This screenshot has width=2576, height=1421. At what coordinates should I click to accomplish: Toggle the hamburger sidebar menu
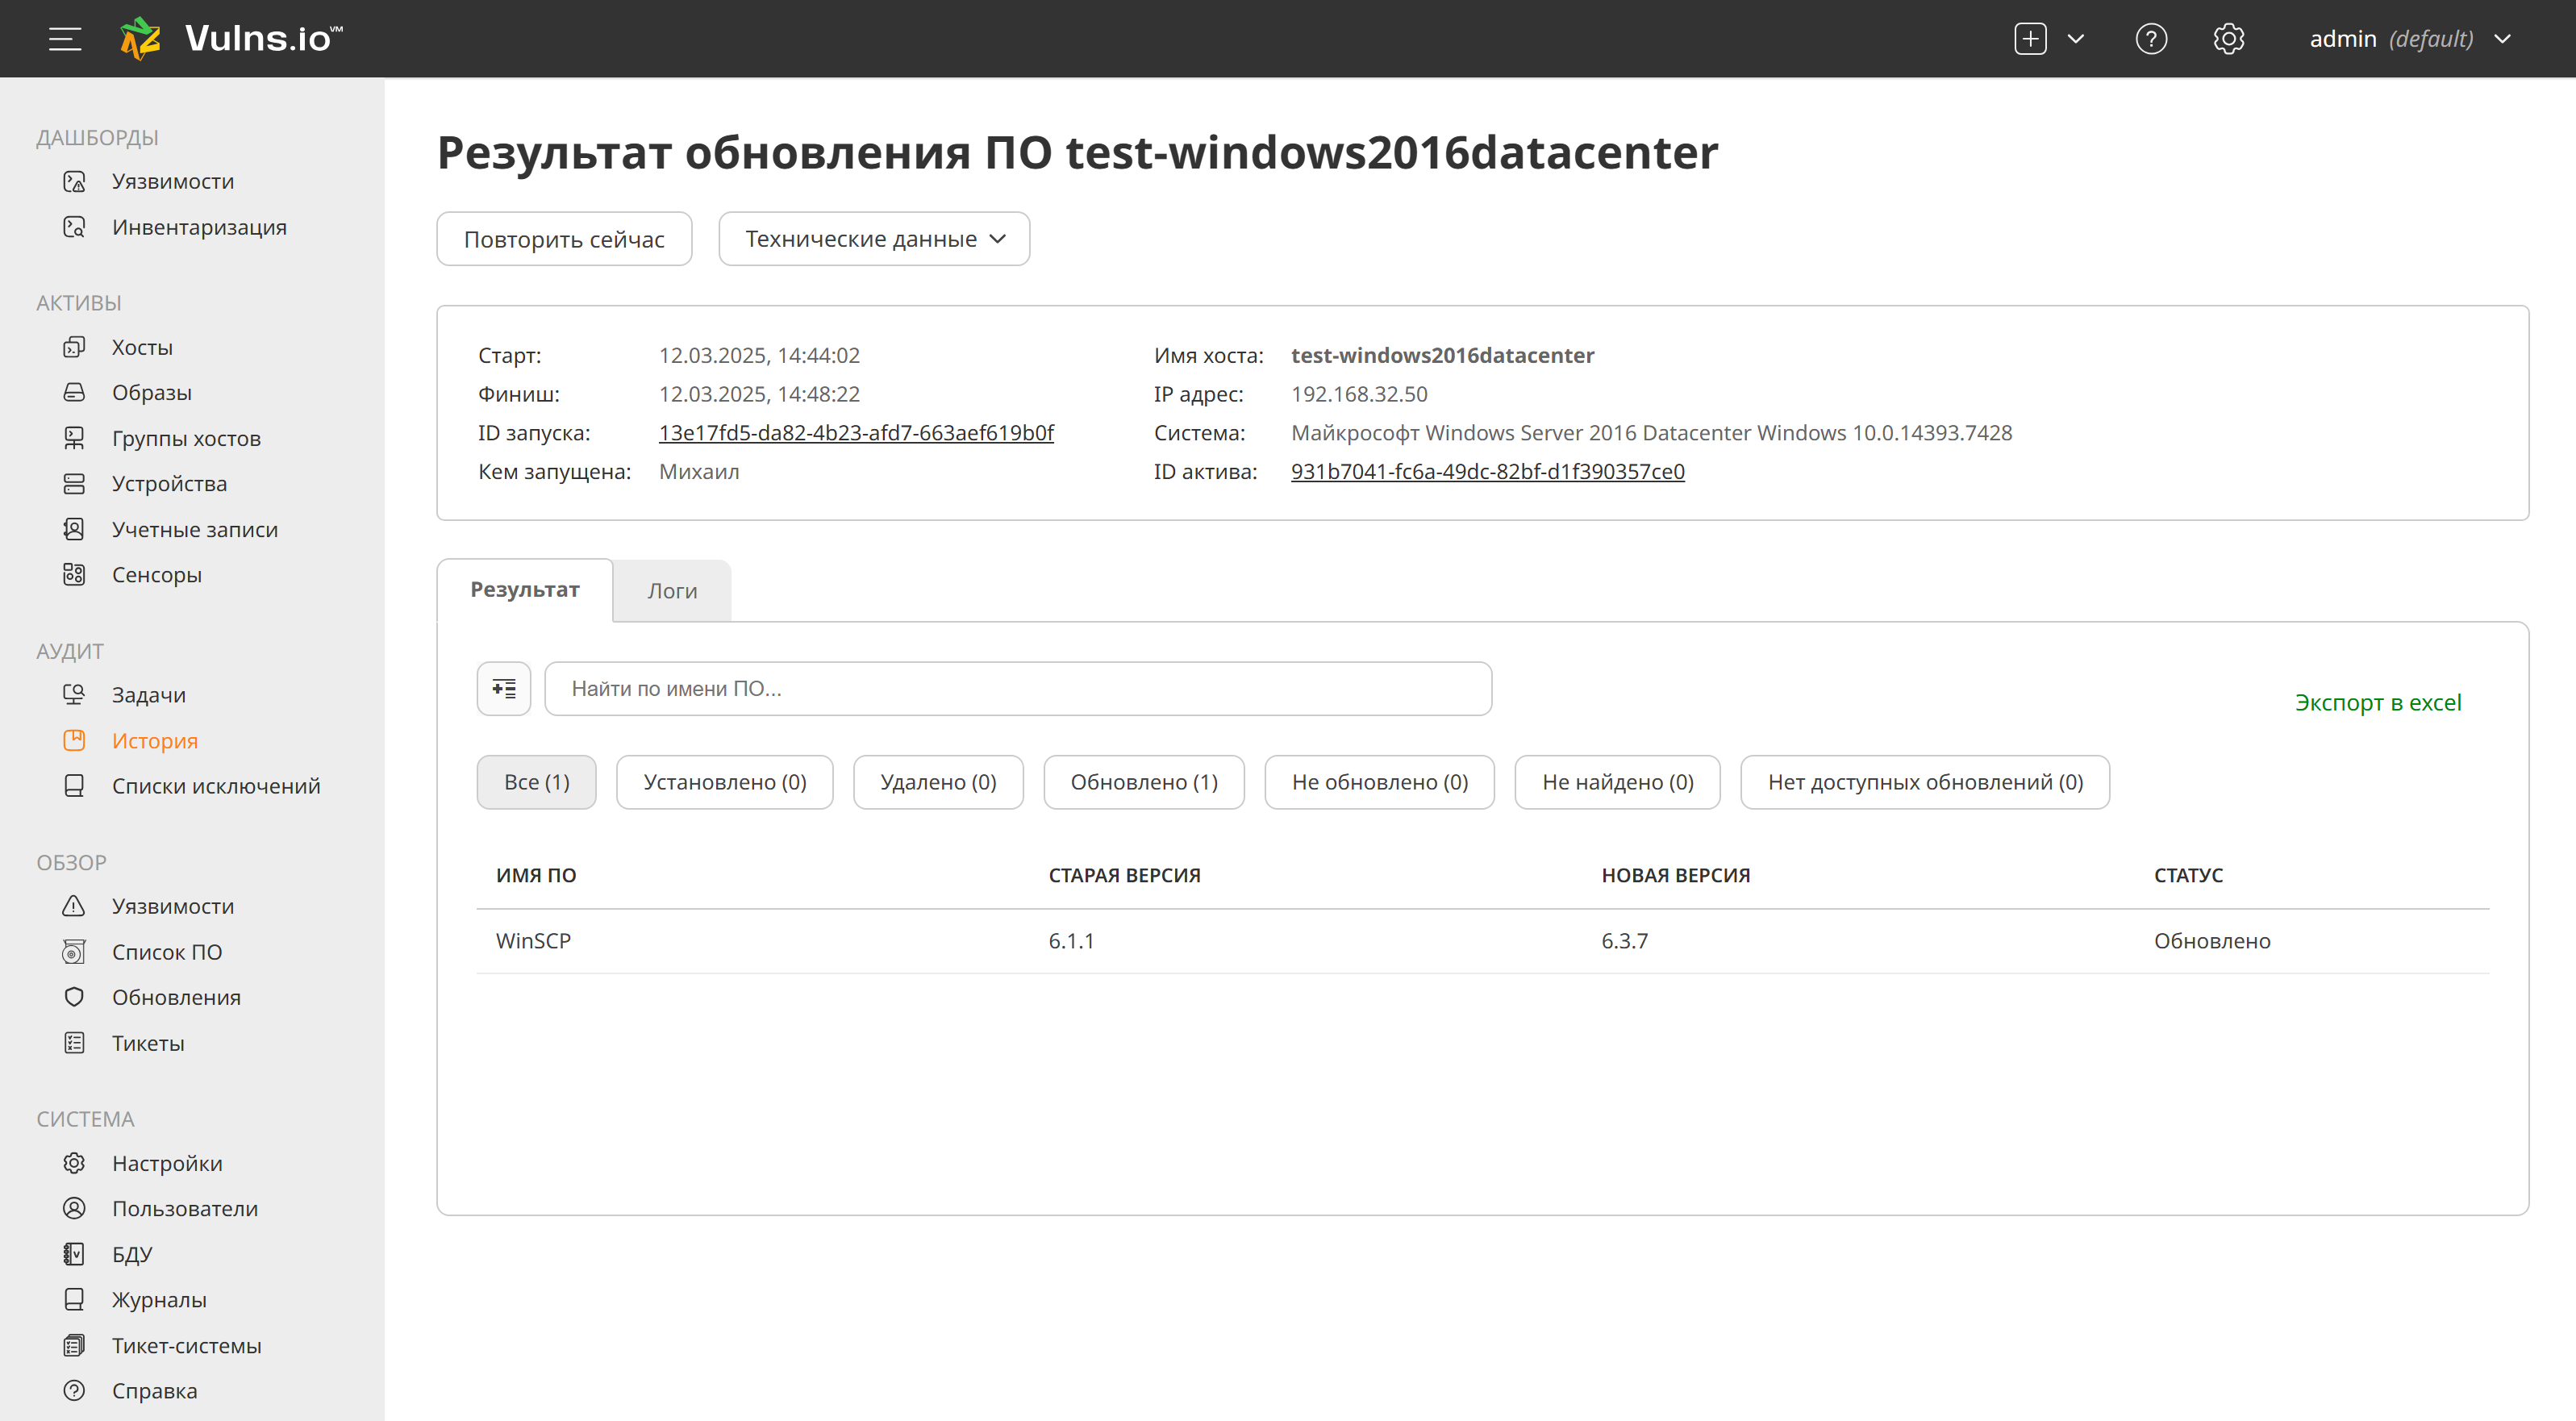coord(65,39)
